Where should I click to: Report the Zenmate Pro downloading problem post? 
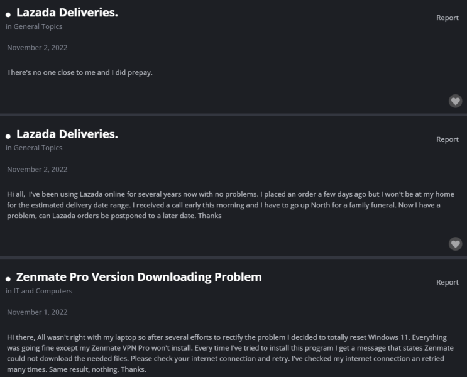(x=448, y=282)
